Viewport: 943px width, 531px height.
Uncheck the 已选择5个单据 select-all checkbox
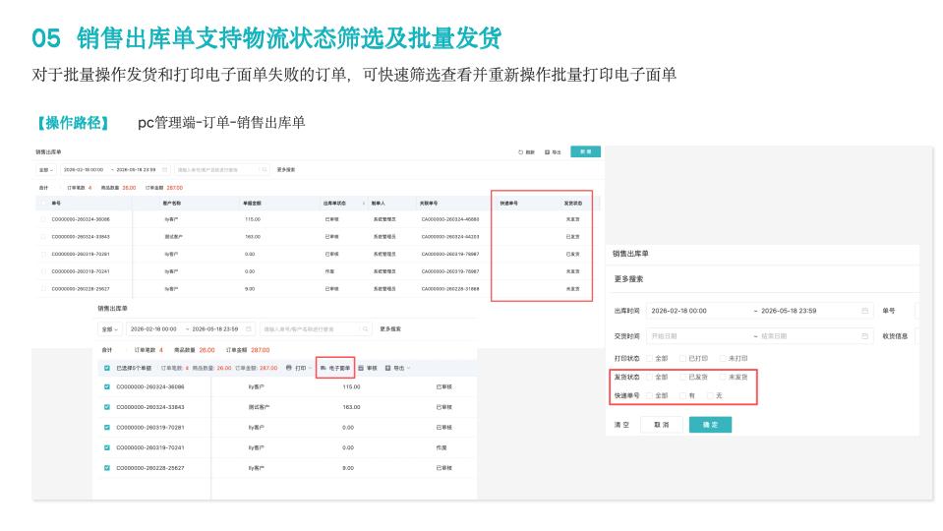click(x=107, y=368)
